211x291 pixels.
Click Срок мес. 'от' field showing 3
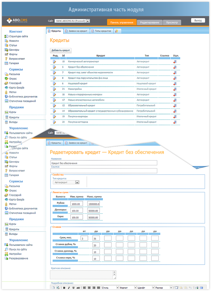pos(84,238)
